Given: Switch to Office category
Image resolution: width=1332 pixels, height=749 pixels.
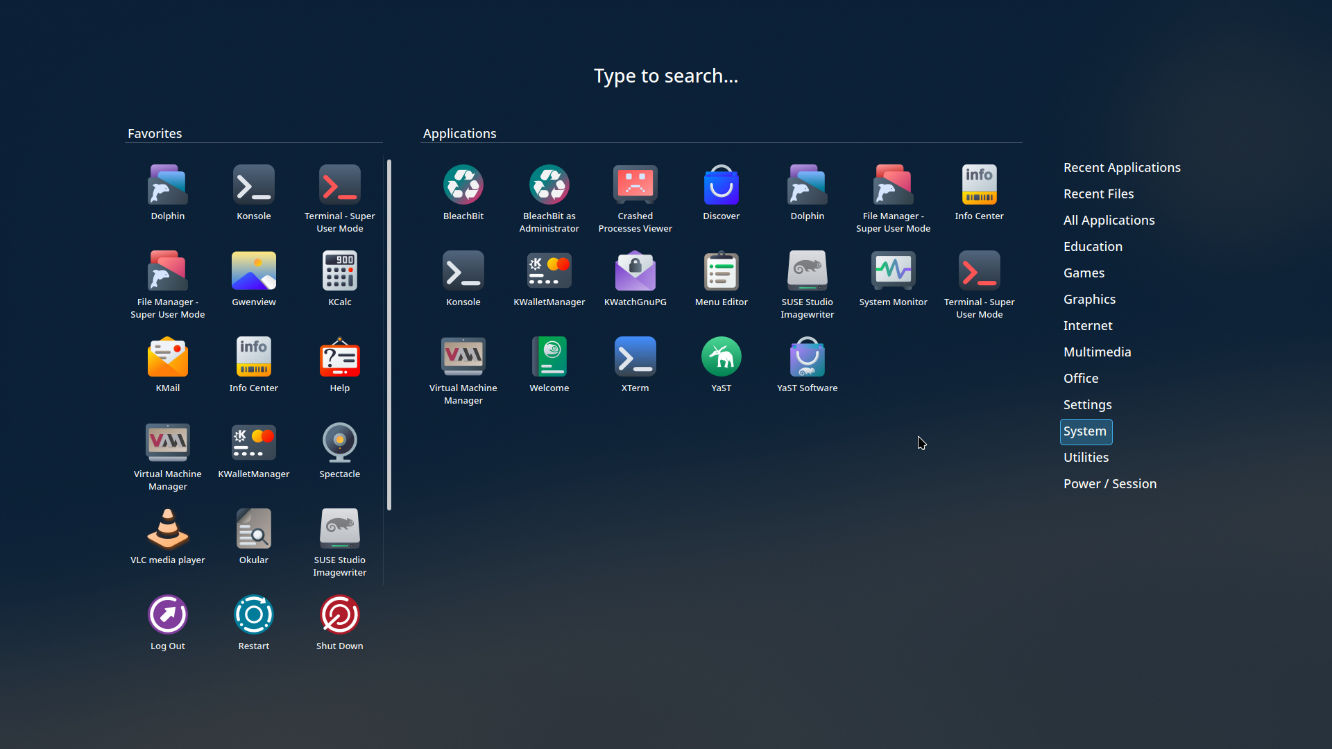Looking at the screenshot, I should click(1081, 379).
